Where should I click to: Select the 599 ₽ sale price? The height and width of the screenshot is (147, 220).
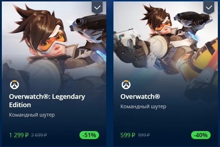click(x=128, y=135)
